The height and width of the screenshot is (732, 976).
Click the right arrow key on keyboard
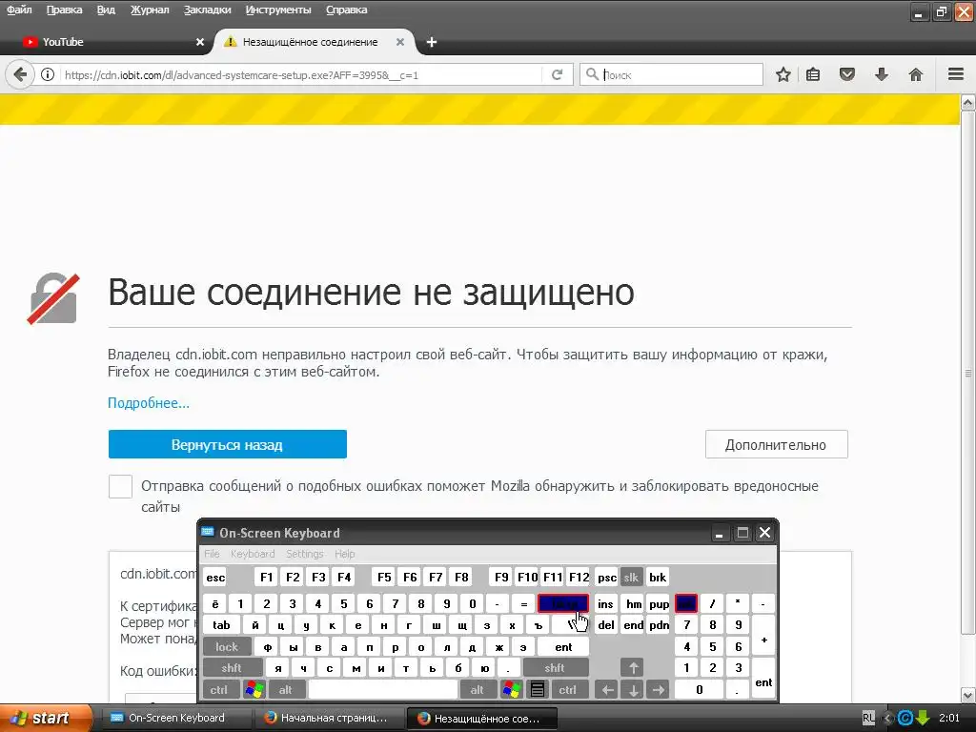point(658,689)
